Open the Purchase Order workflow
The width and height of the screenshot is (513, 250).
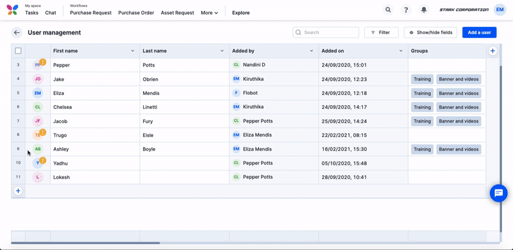tap(136, 13)
